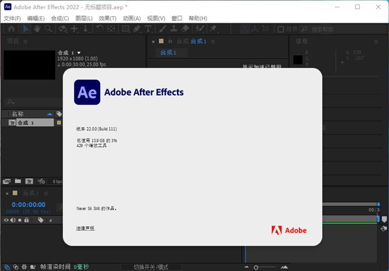The height and width of the screenshot is (271, 389).
Task: Select the Pen tool
Action: point(137,29)
